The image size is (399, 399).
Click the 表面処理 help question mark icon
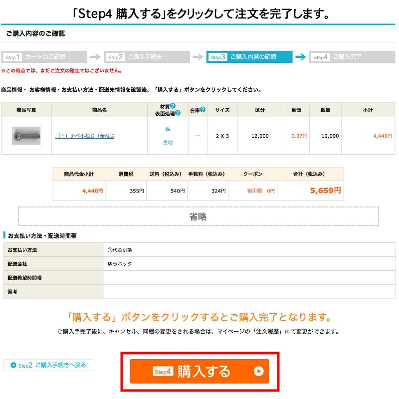pyautogui.click(x=178, y=113)
